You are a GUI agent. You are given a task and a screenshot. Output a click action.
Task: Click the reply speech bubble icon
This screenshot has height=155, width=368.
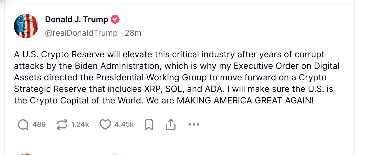(x=23, y=124)
